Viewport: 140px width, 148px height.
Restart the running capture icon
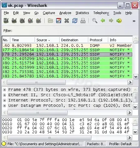pyautogui.click(x=39, y=21)
